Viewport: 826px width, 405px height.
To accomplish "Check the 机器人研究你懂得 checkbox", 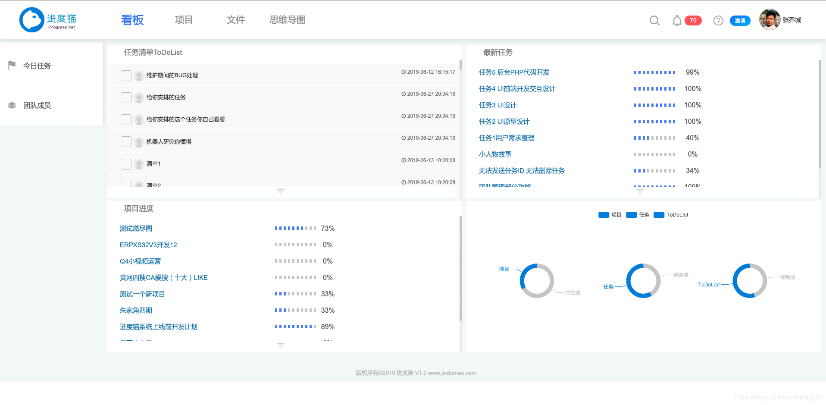I will pos(125,141).
